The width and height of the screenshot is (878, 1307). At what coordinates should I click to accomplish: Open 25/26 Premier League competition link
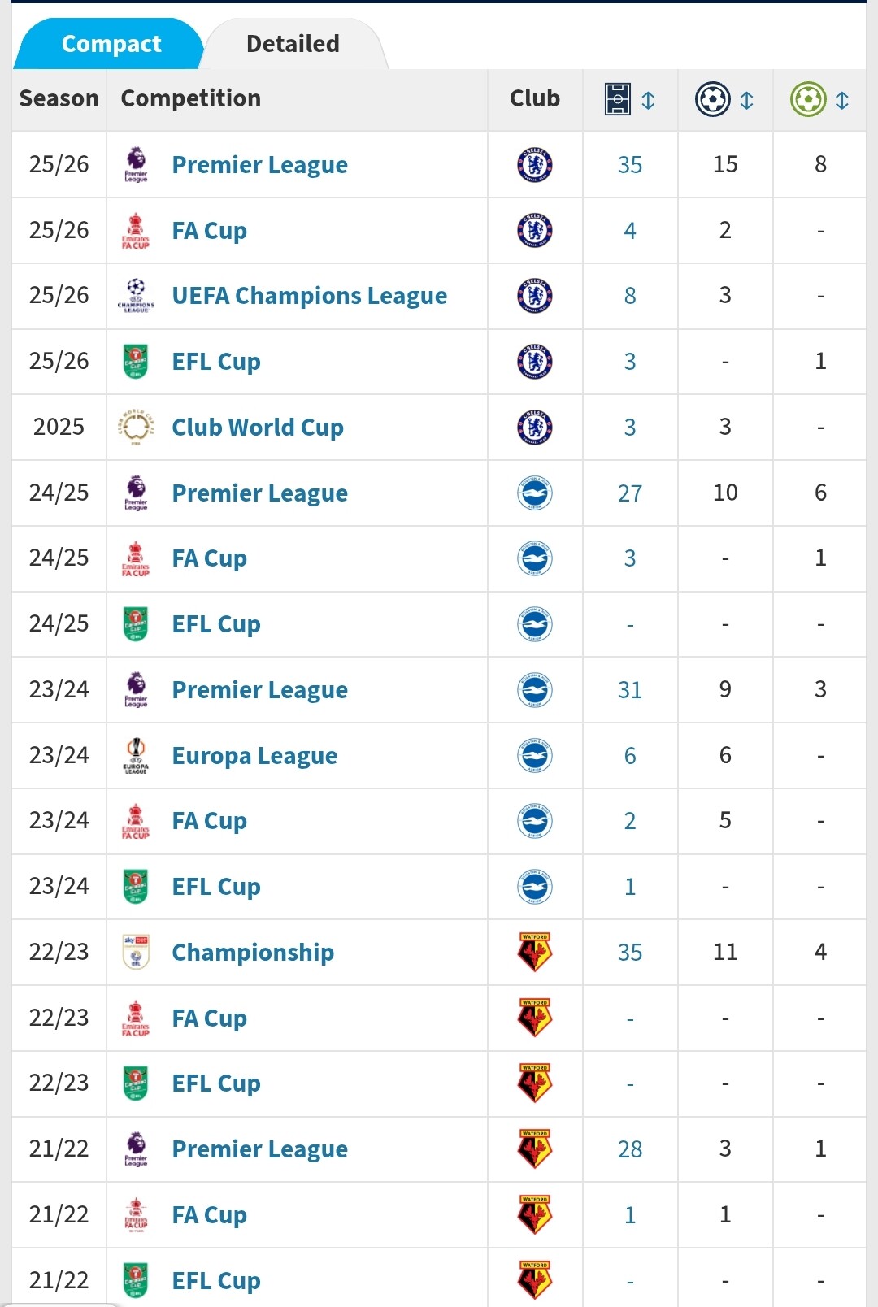click(x=260, y=165)
